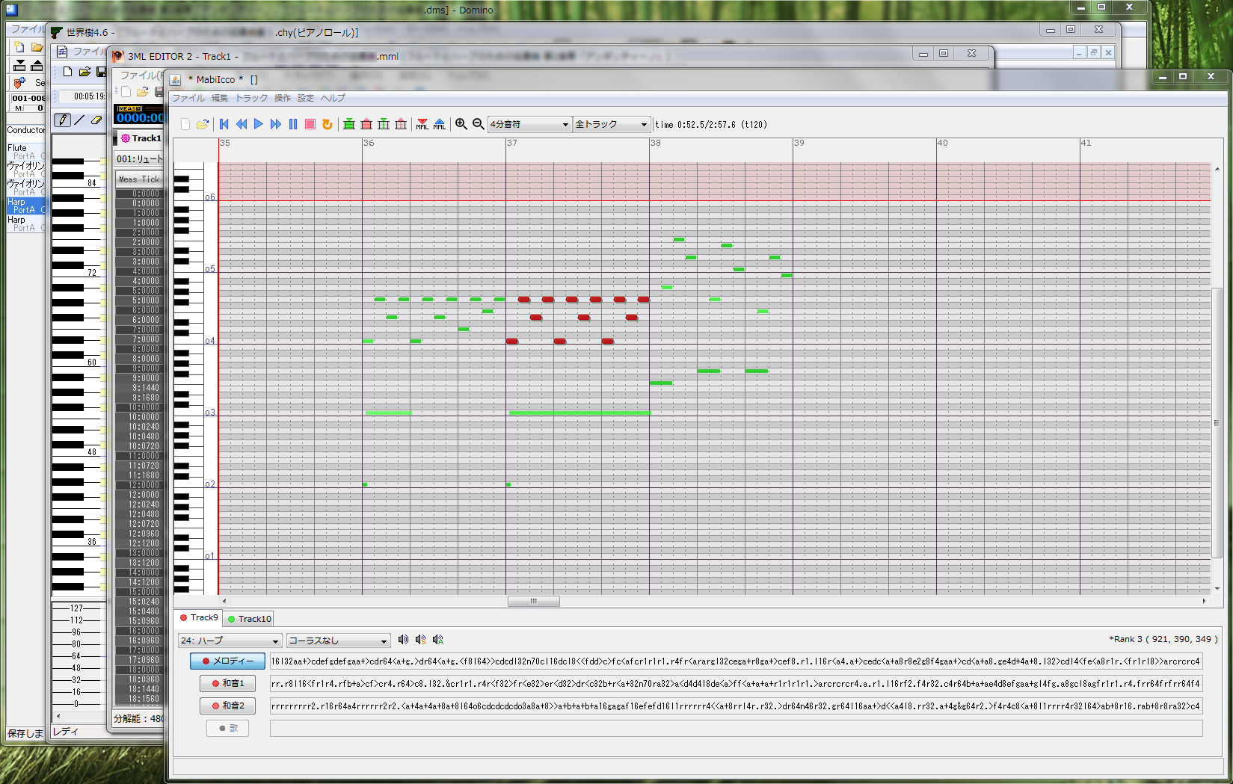Fast forward playback in MabiIcco
This screenshot has height=784, width=1233.
tap(276, 124)
